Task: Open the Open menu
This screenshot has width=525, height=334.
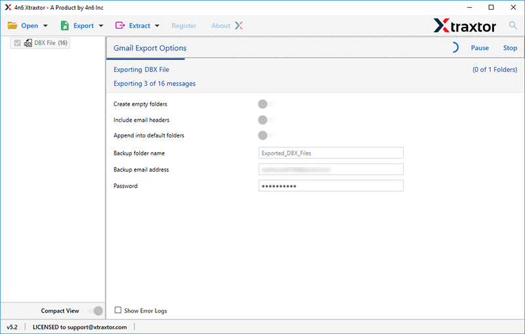Action: click(x=30, y=26)
